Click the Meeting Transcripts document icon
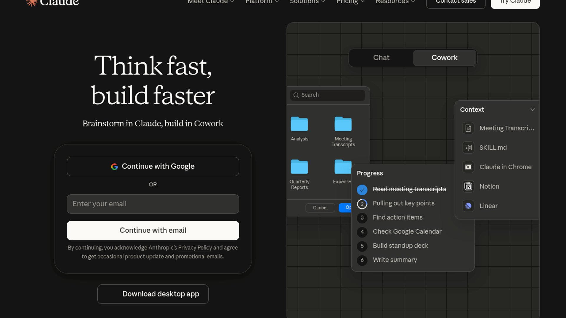 coord(468,128)
